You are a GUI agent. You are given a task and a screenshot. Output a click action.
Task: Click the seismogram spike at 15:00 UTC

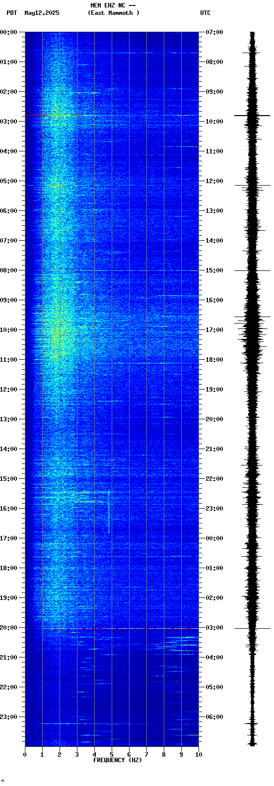click(253, 270)
